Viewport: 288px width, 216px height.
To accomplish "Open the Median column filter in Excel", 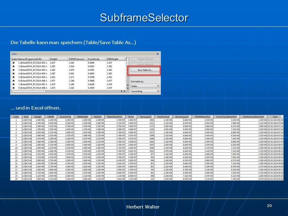I will click(x=103, y=117).
